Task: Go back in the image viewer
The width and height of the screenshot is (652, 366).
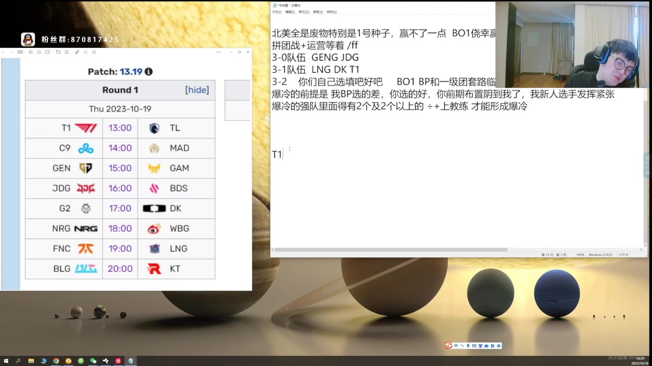Action: 4,52
